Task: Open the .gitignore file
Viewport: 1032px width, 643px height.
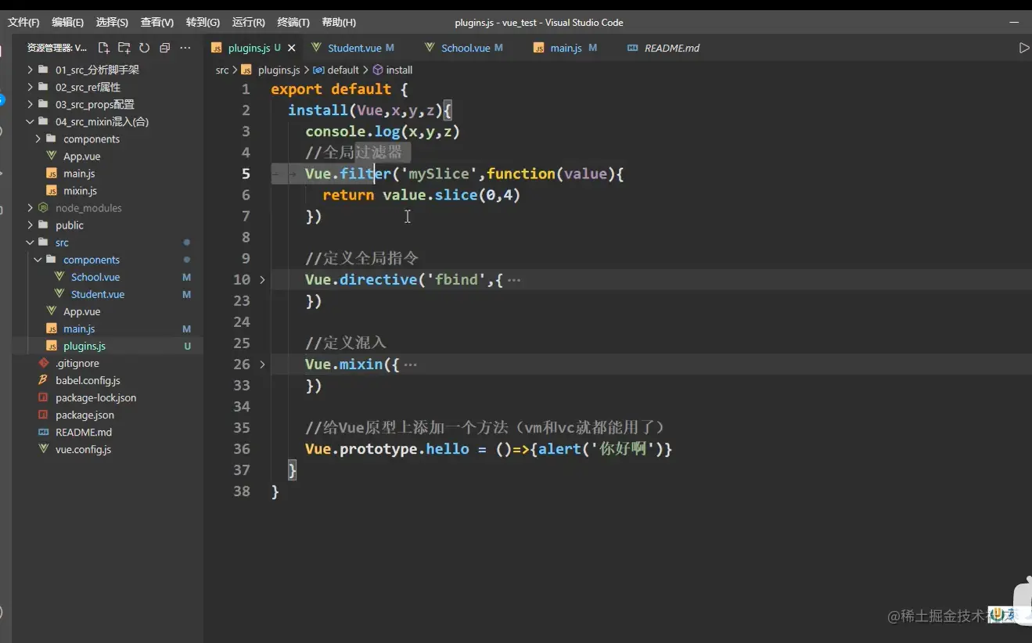Action: (77, 363)
